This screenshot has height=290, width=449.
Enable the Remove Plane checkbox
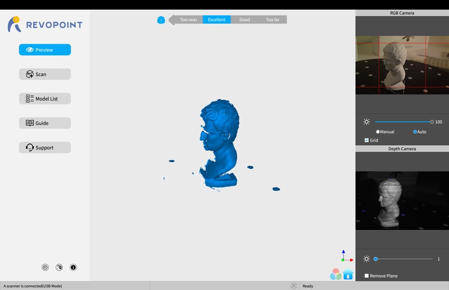point(367,276)
